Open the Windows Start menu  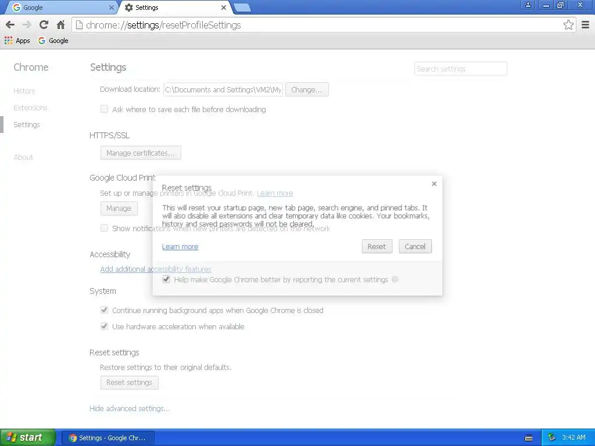coord(28,437)
